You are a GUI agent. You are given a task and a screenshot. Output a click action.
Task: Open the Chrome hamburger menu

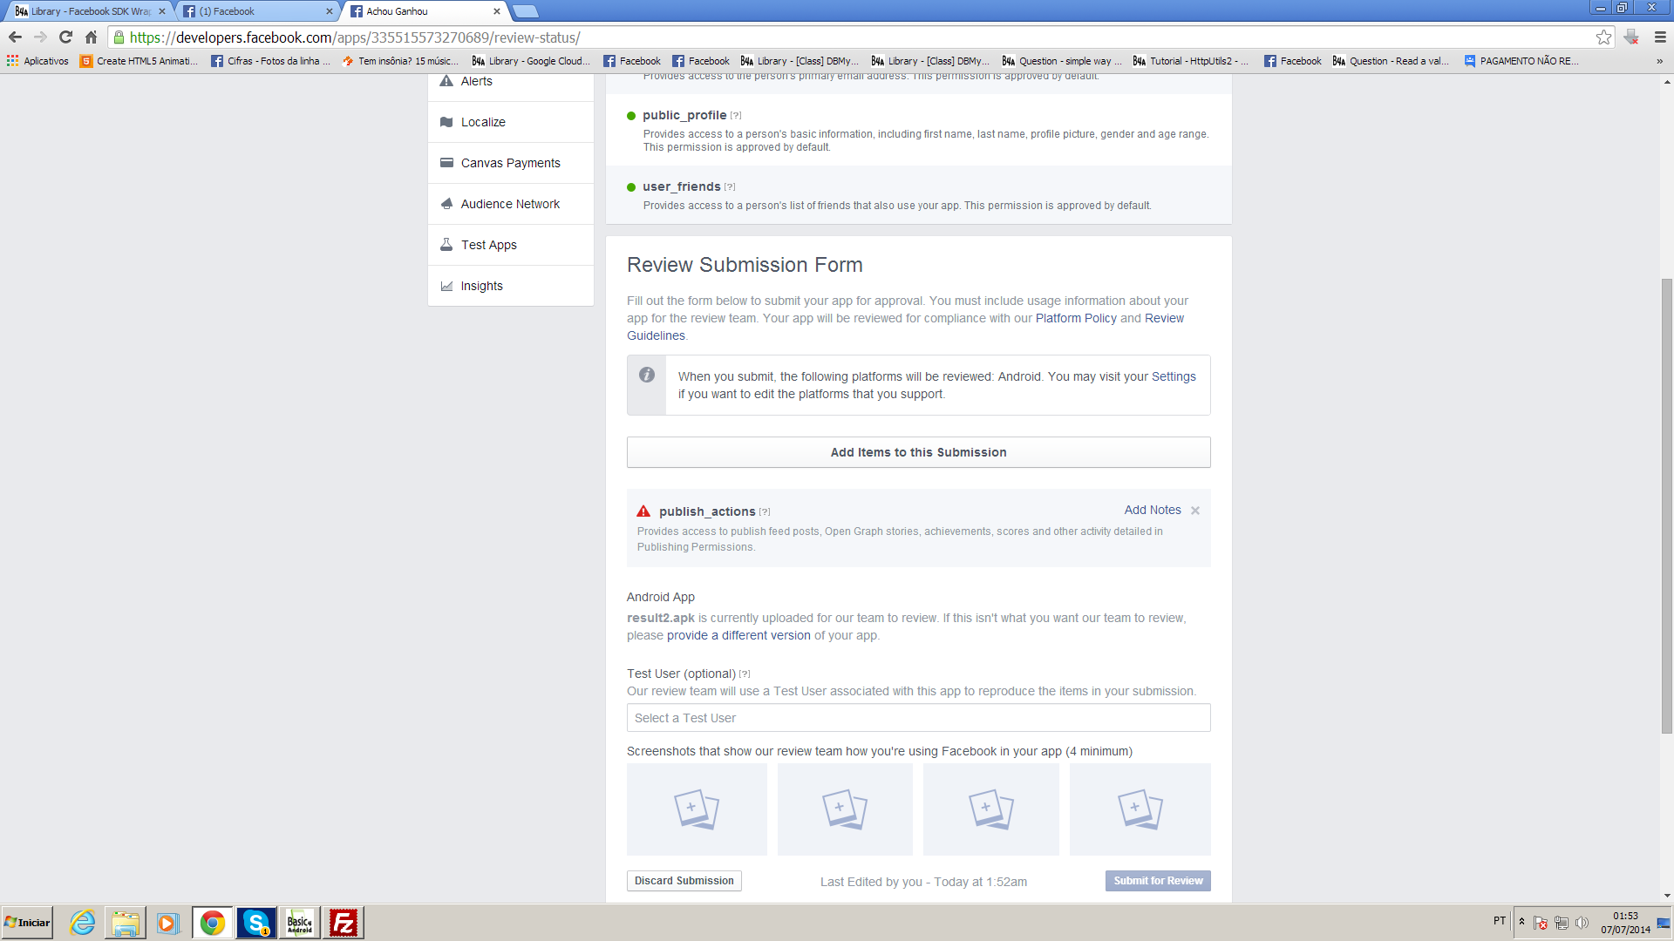(x=1660, y=37)
